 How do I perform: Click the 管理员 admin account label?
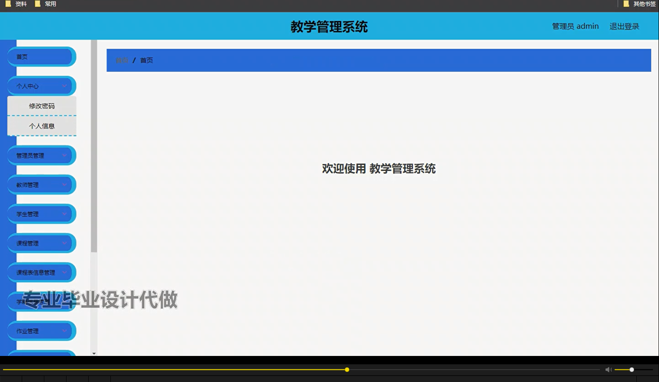[575, 26]
